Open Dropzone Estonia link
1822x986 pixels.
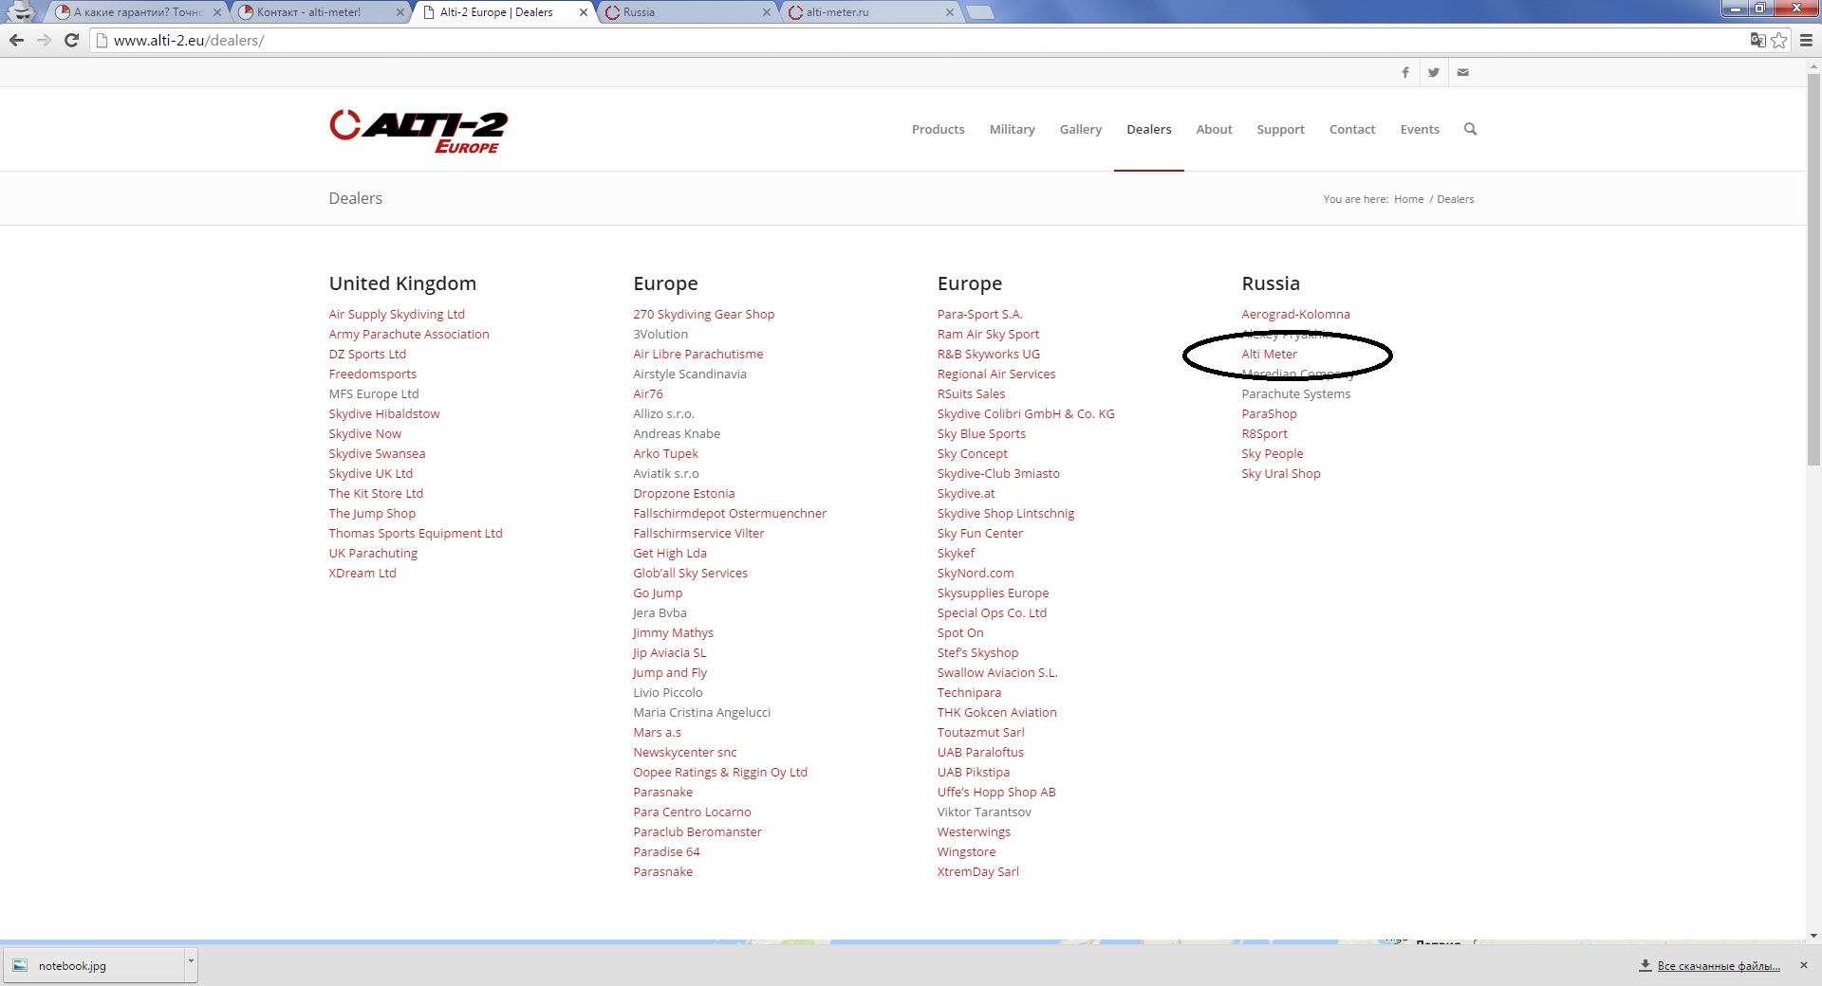[683, 493]
